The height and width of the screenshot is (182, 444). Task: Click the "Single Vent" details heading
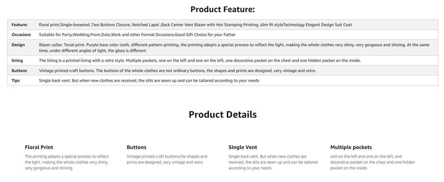242,147
